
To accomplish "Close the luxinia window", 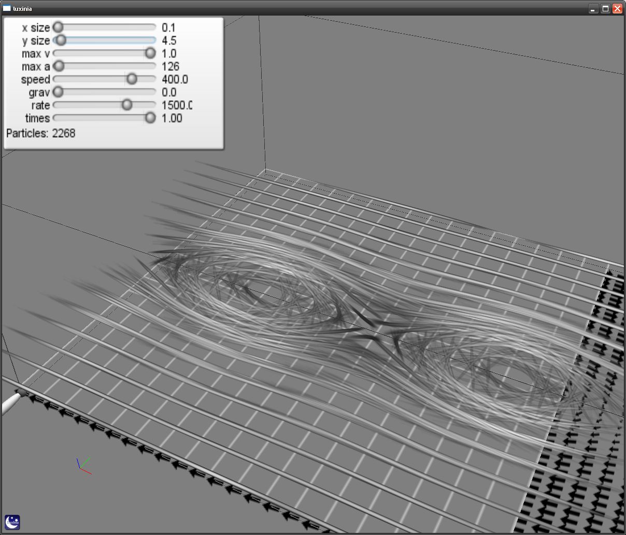I will coord(617,9).
